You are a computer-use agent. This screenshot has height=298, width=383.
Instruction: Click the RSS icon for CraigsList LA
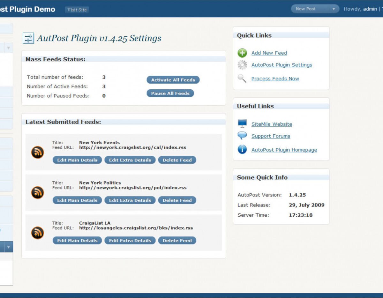(x=37, y=233)
